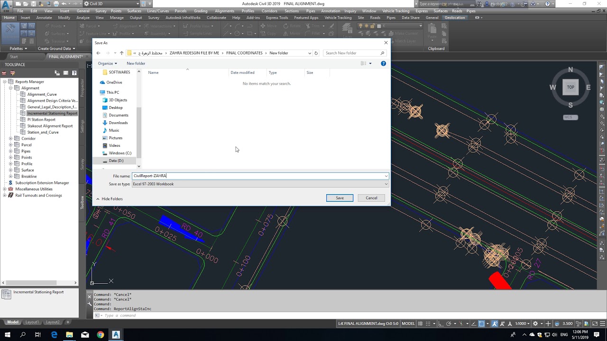Screen dimensions: 607x341
Task: Toggle ortho mode in status bar
Action: point(440,323)
